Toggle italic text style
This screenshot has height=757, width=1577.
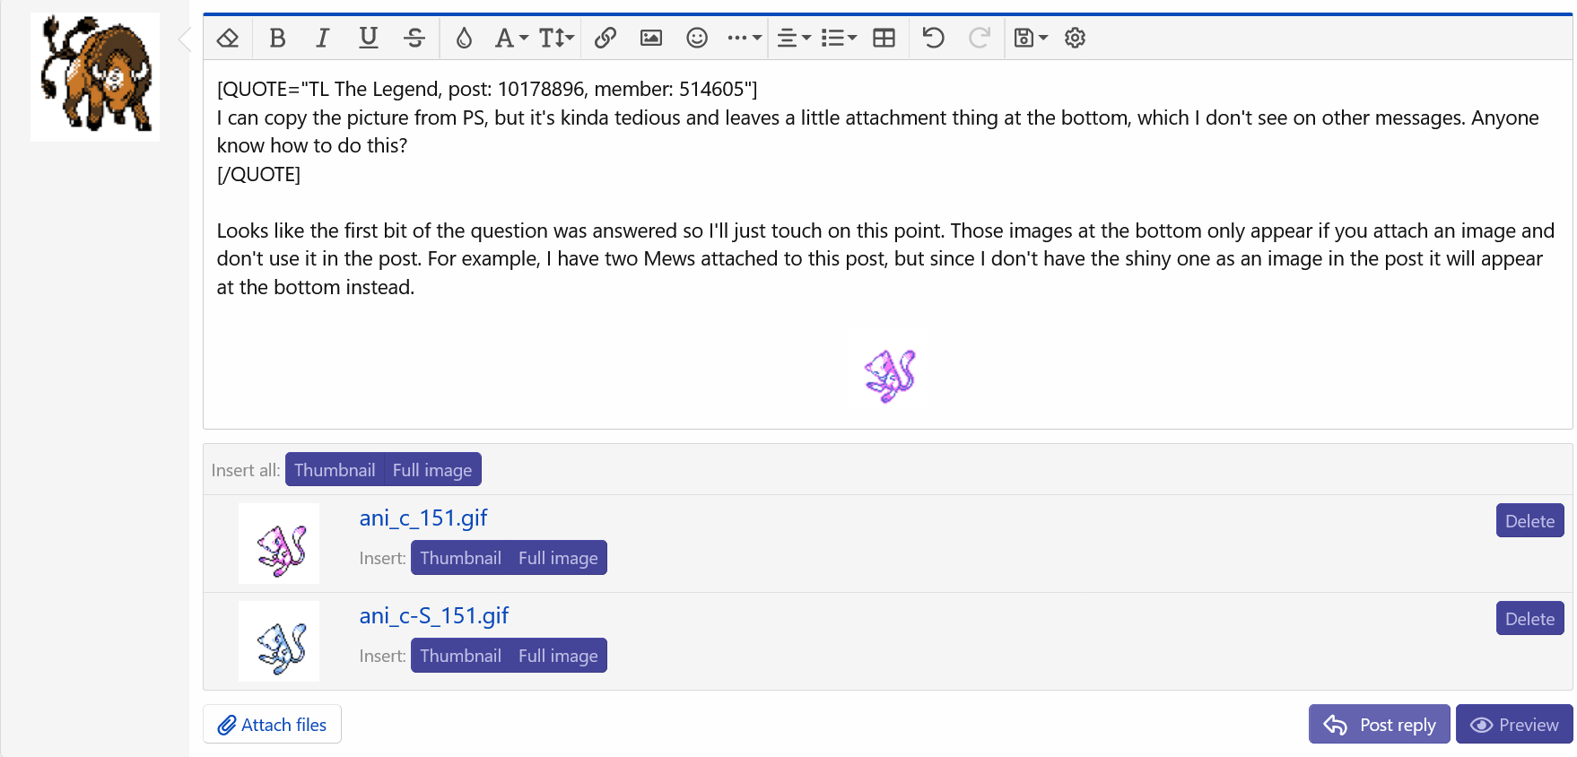322,38
